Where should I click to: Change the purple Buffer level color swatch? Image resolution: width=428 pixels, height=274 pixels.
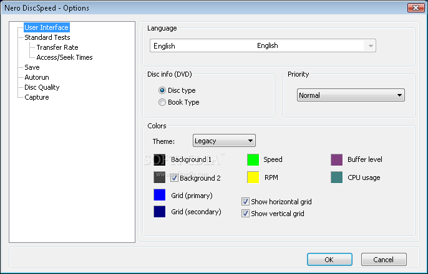(336, 159)
